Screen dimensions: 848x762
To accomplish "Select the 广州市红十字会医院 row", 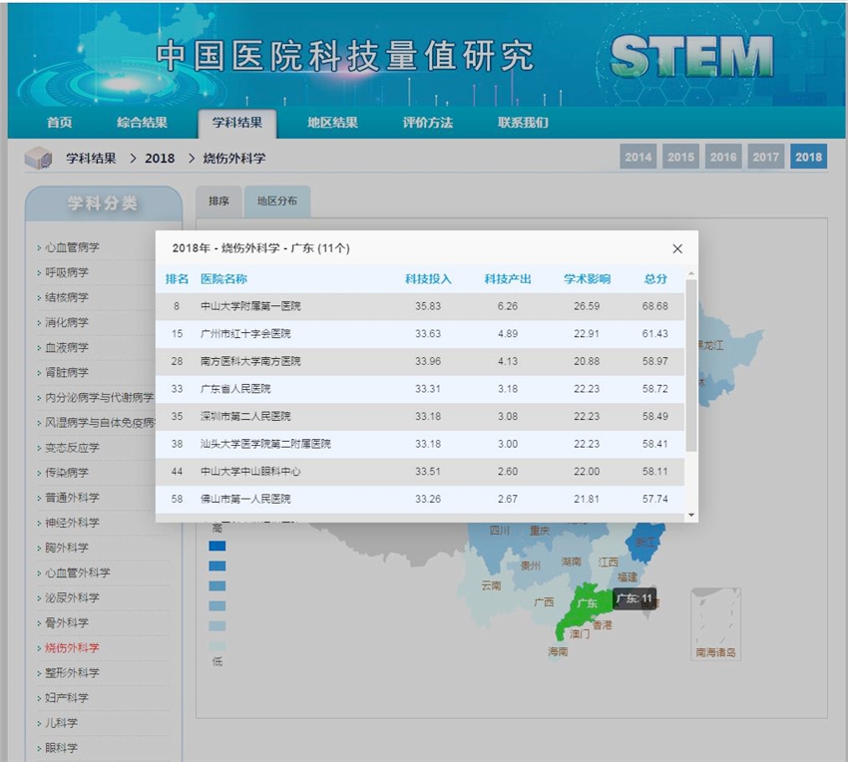I will (420, 334).
